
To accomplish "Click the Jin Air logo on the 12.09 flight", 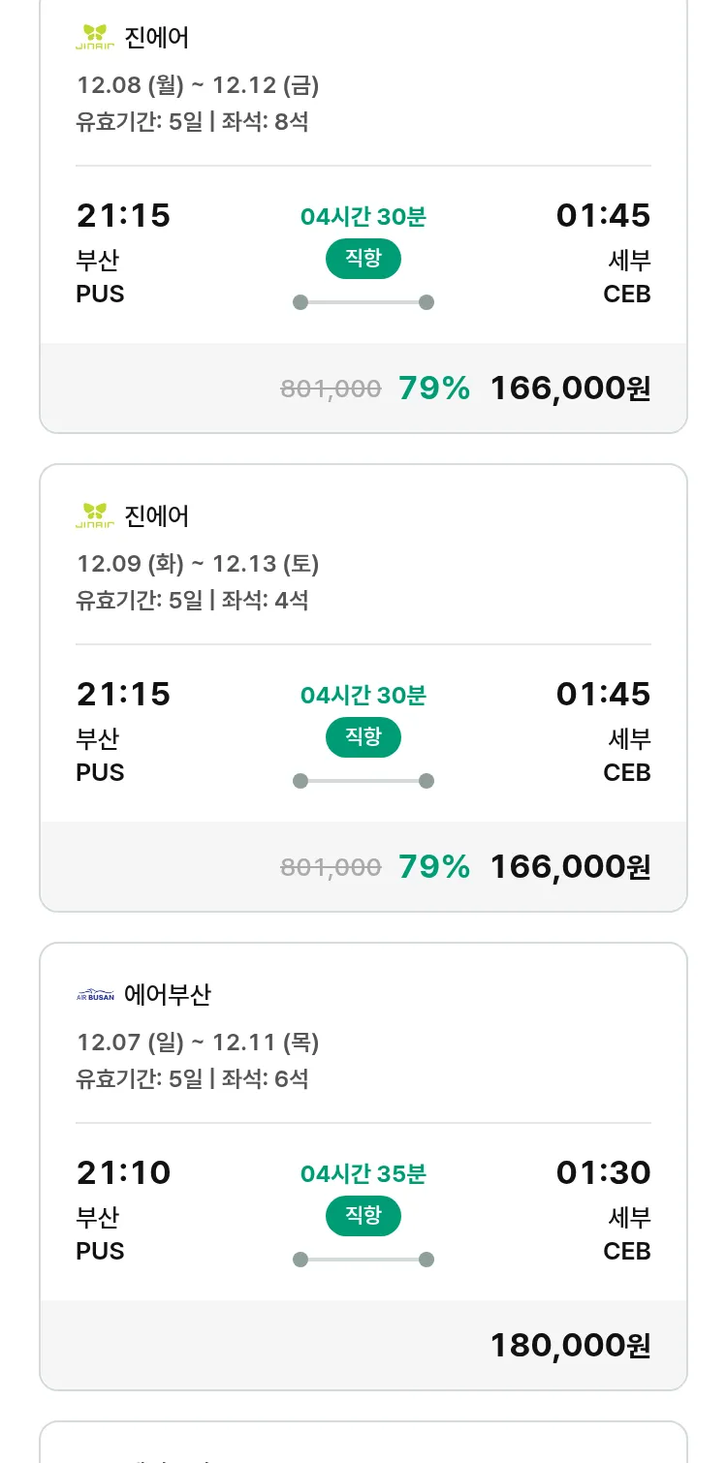I will tap(95, 516).
